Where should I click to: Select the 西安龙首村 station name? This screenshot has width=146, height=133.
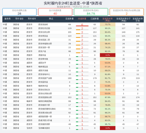43,24
